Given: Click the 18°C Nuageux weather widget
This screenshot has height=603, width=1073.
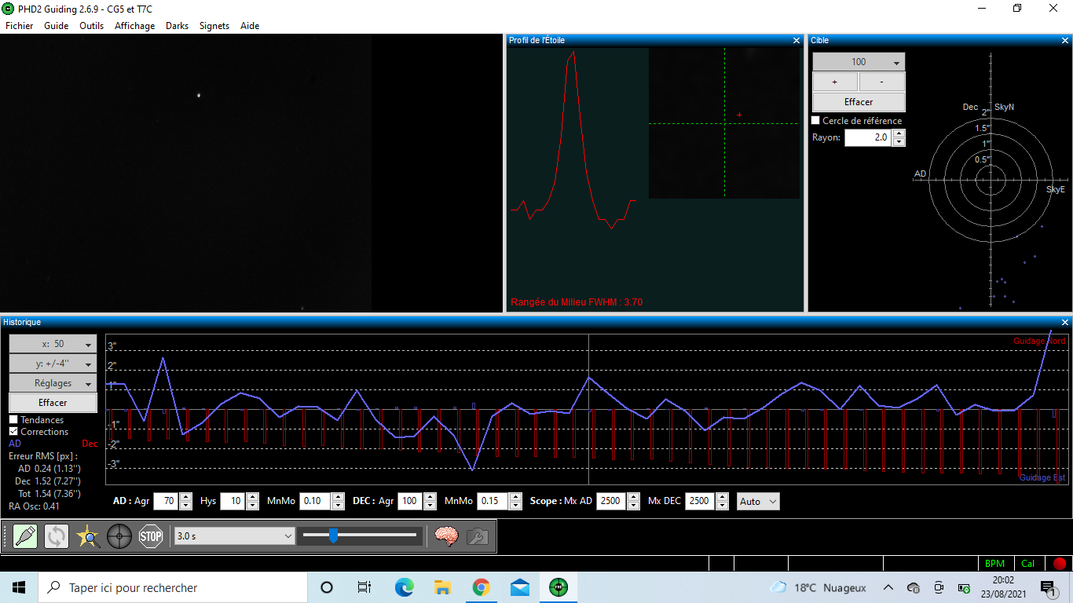Looking at the screenshot, I should point(818,587).
